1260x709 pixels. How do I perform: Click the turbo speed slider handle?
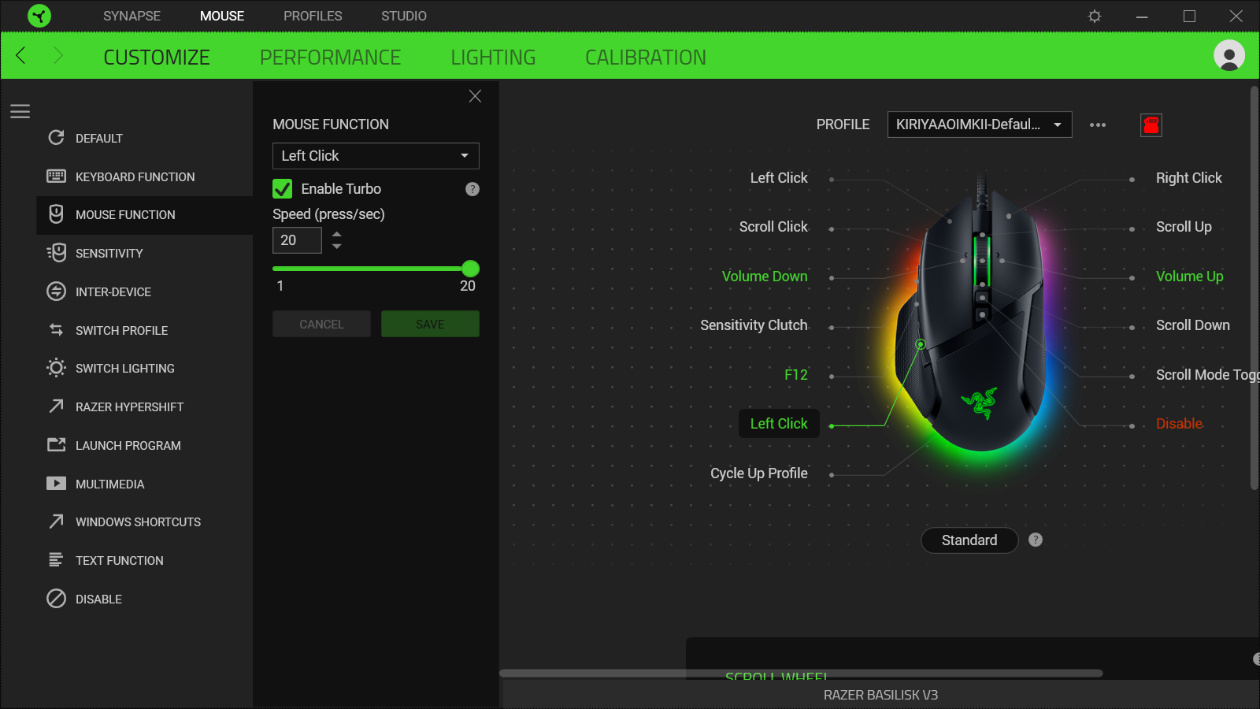(470, 269)
